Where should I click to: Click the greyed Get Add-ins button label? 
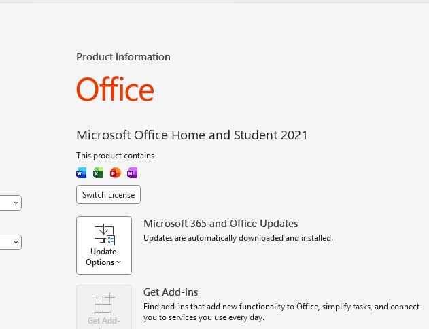103,321
